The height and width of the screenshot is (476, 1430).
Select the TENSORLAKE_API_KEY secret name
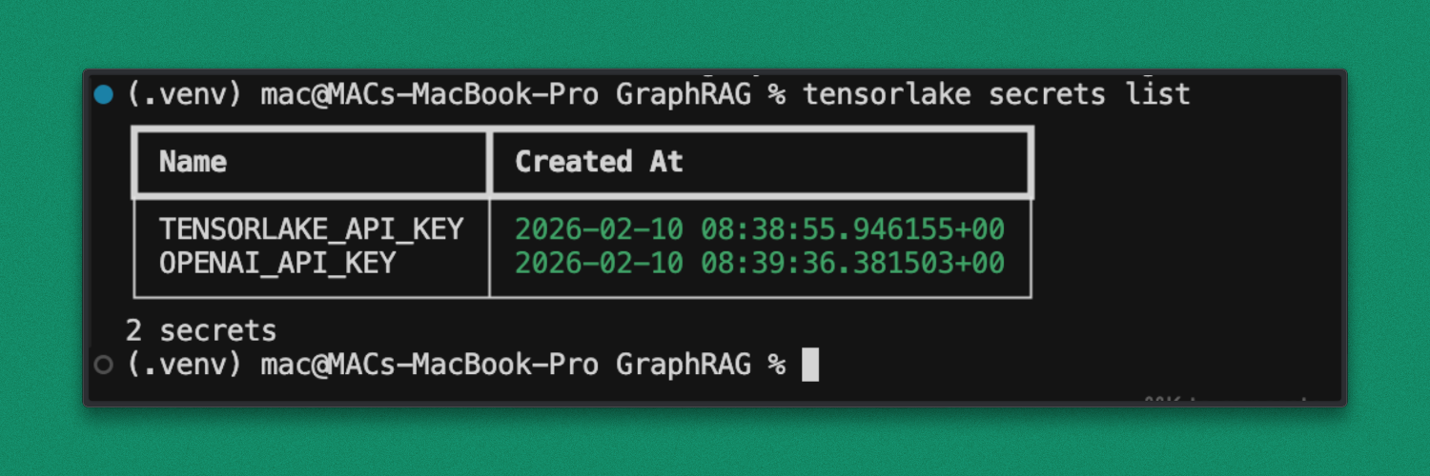point(312,229)
